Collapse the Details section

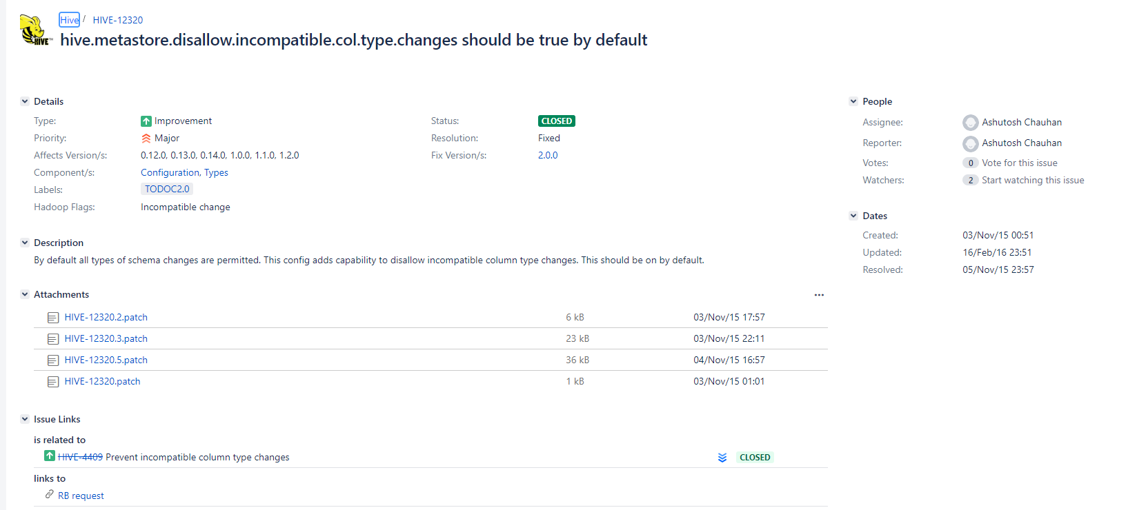click(25, 101)
